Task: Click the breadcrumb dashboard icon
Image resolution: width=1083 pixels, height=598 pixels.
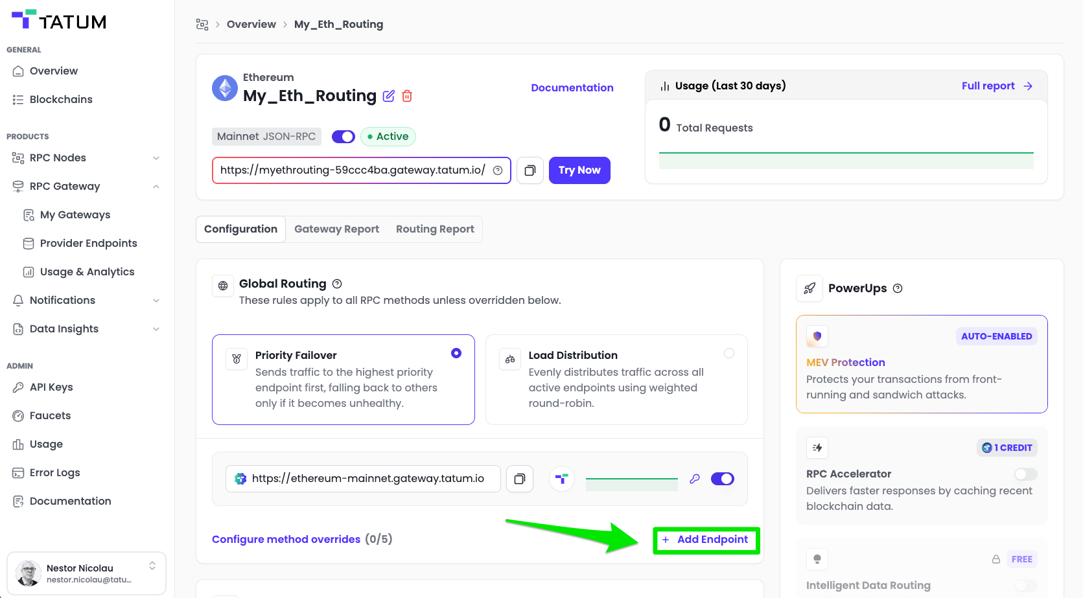Action: tap(202, 25)
